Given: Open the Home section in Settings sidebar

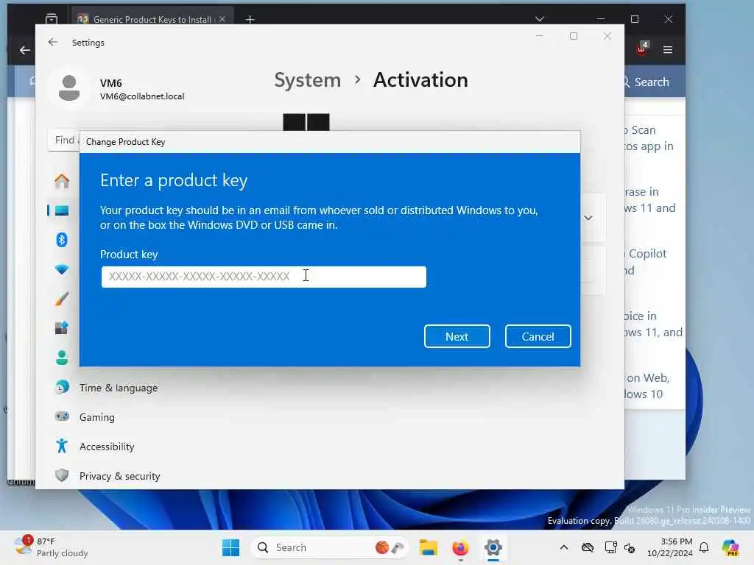Looking at the screenshot, I should click(x=62, y=181).
